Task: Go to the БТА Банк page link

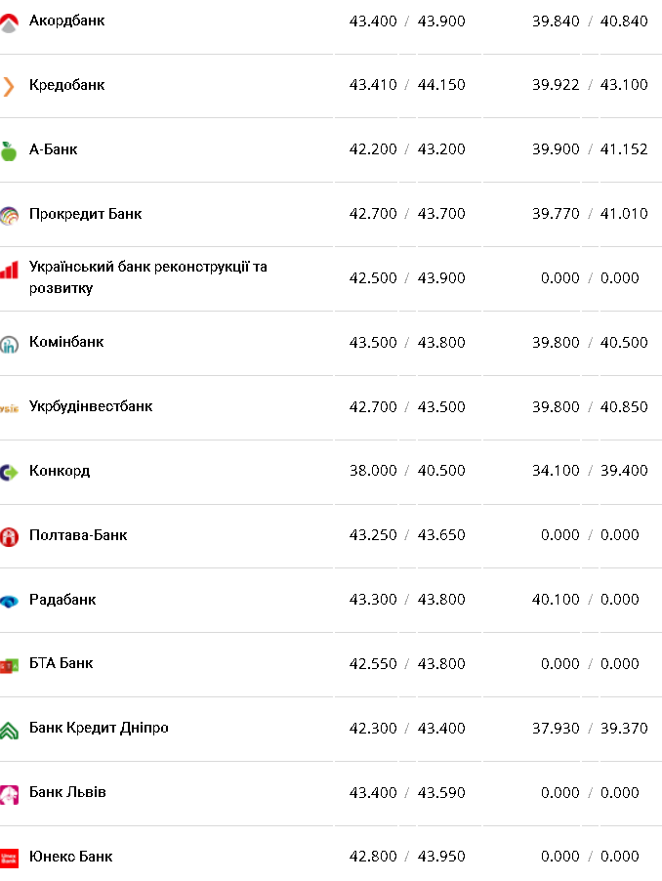Action: 62,663
